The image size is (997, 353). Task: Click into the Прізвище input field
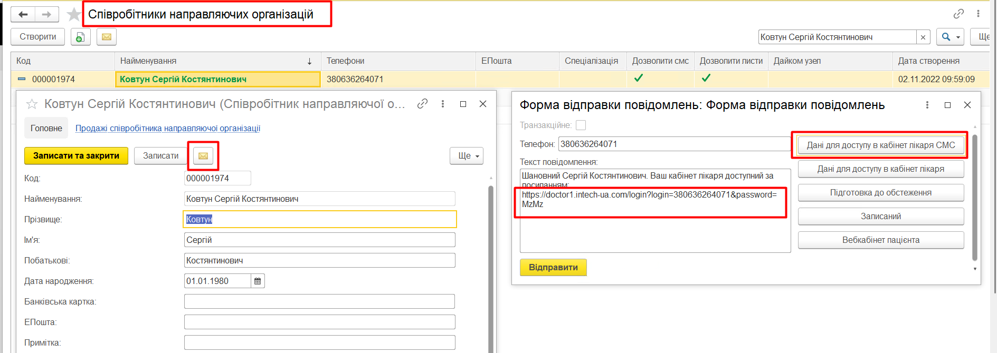[319, 219]
